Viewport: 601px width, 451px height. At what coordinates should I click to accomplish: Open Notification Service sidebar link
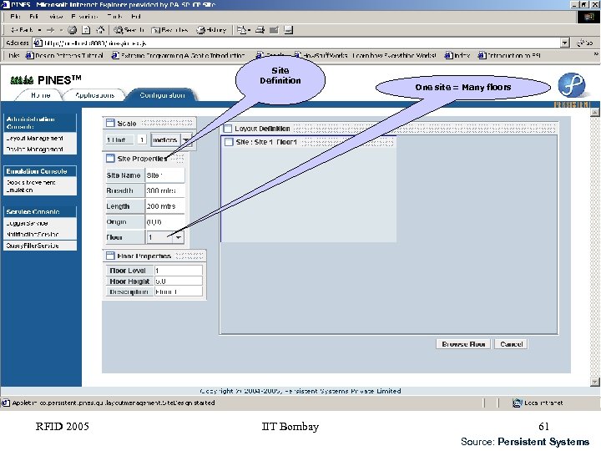(33, 234)
